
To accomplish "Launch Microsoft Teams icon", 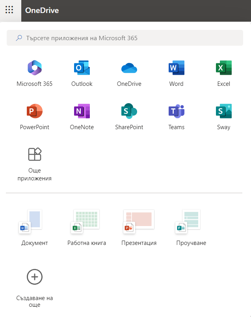I will (177, 111).
